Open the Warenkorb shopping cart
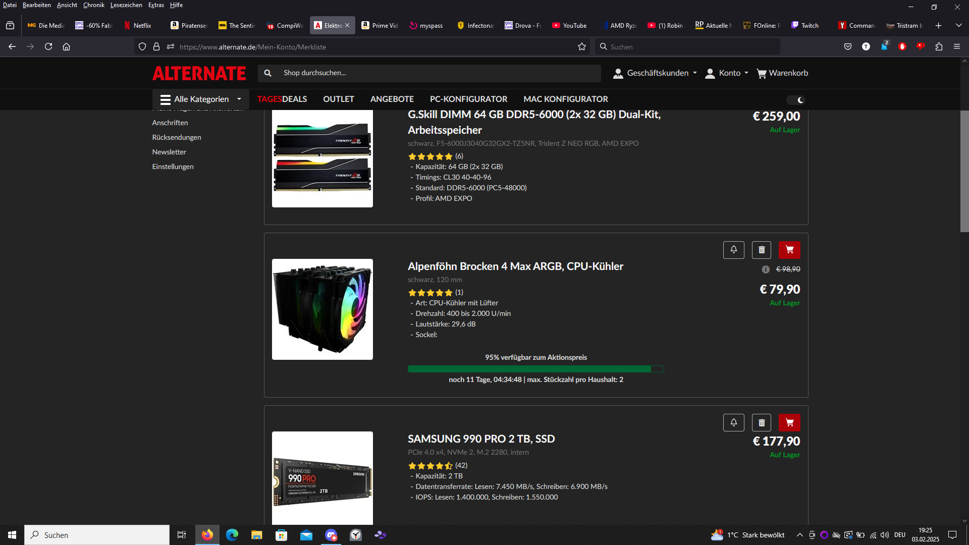 pos(782,73)
